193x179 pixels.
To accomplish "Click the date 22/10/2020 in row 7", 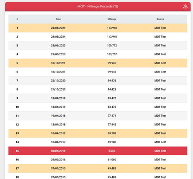I will [x=58, y=80].
